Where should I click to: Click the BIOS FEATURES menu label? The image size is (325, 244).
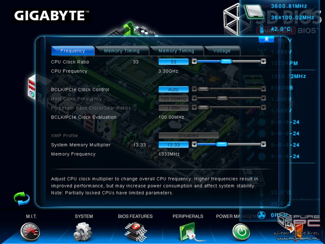click(x=136, y=217)
